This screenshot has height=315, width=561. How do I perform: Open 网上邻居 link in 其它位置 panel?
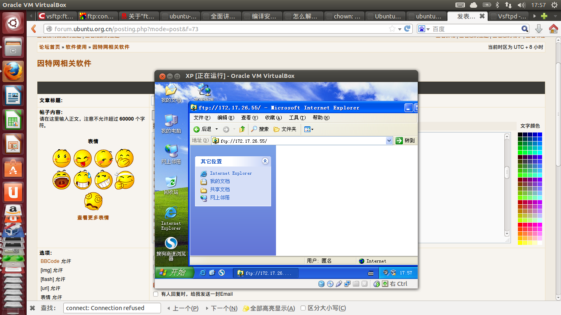point(220,198)
